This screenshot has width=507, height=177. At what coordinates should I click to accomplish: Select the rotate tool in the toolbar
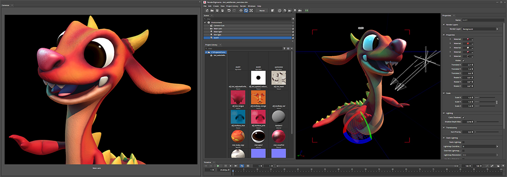tap(246, 11)
